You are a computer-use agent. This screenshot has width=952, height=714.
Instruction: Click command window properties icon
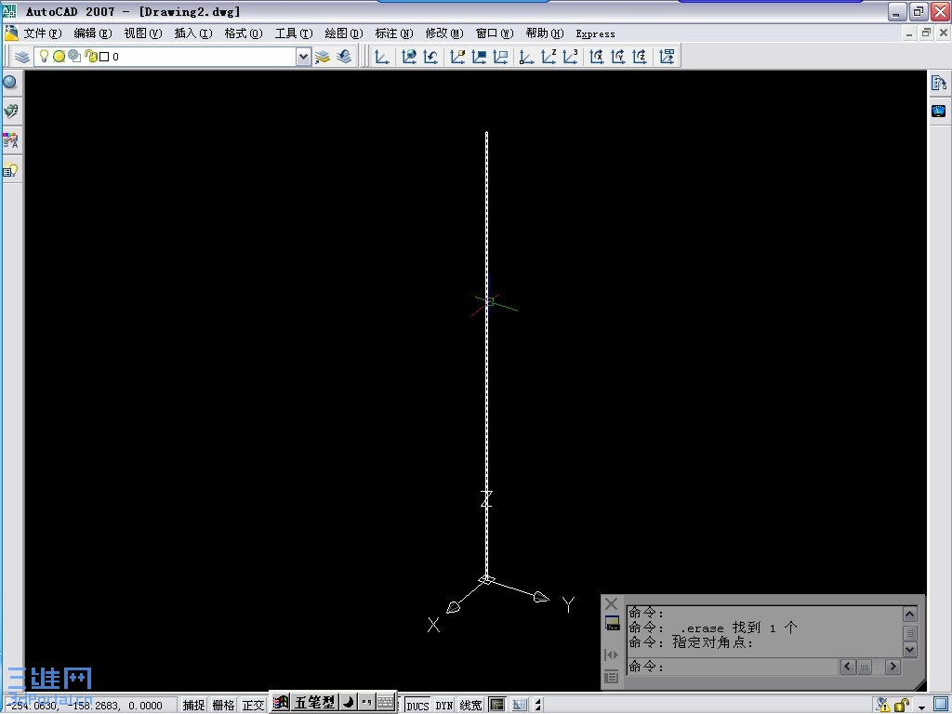(612, 677)
